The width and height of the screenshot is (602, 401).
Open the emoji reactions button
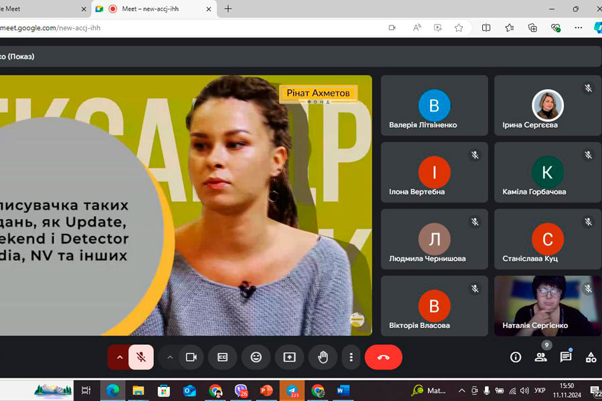pos(256,357)
